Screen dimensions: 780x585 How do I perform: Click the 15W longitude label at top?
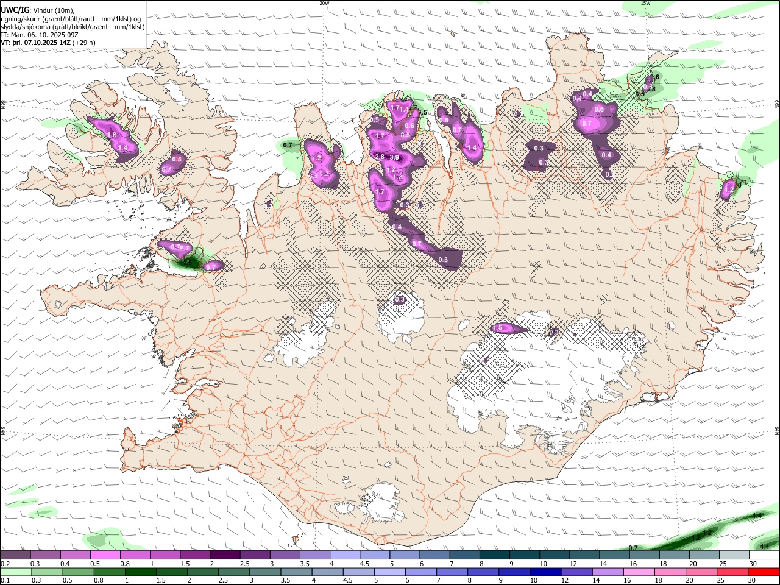pos(645,3)
